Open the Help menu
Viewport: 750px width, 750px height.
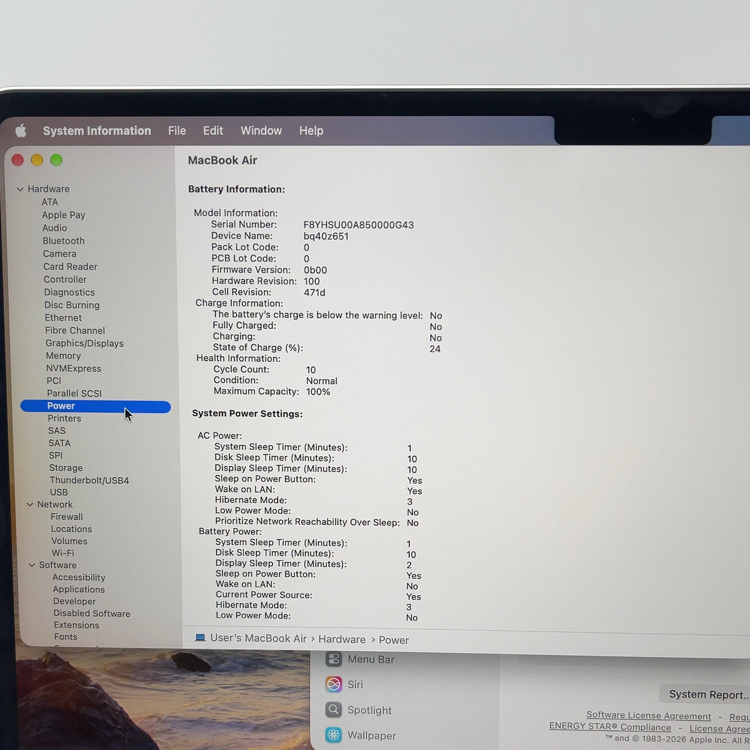pyautogui.click(x=311, y=131)
